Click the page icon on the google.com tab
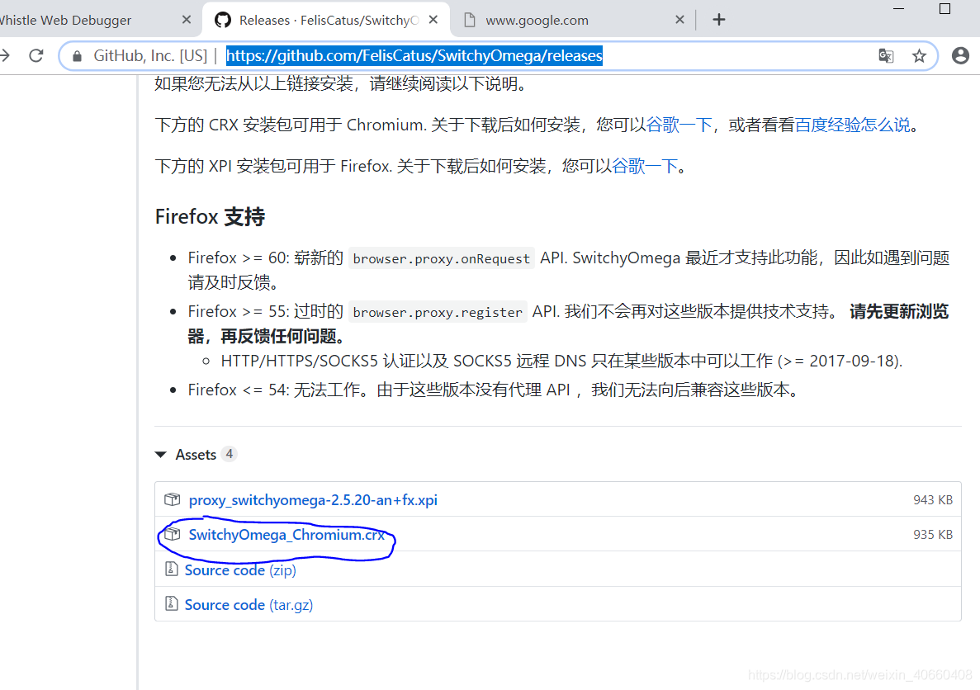Image resolution: width=980 pixels, height=690 pixels. click(x=470, y=20)
